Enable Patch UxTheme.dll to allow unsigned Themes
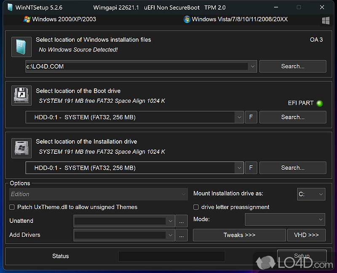Viewport: 337px width, 273px height. point(12,207)
